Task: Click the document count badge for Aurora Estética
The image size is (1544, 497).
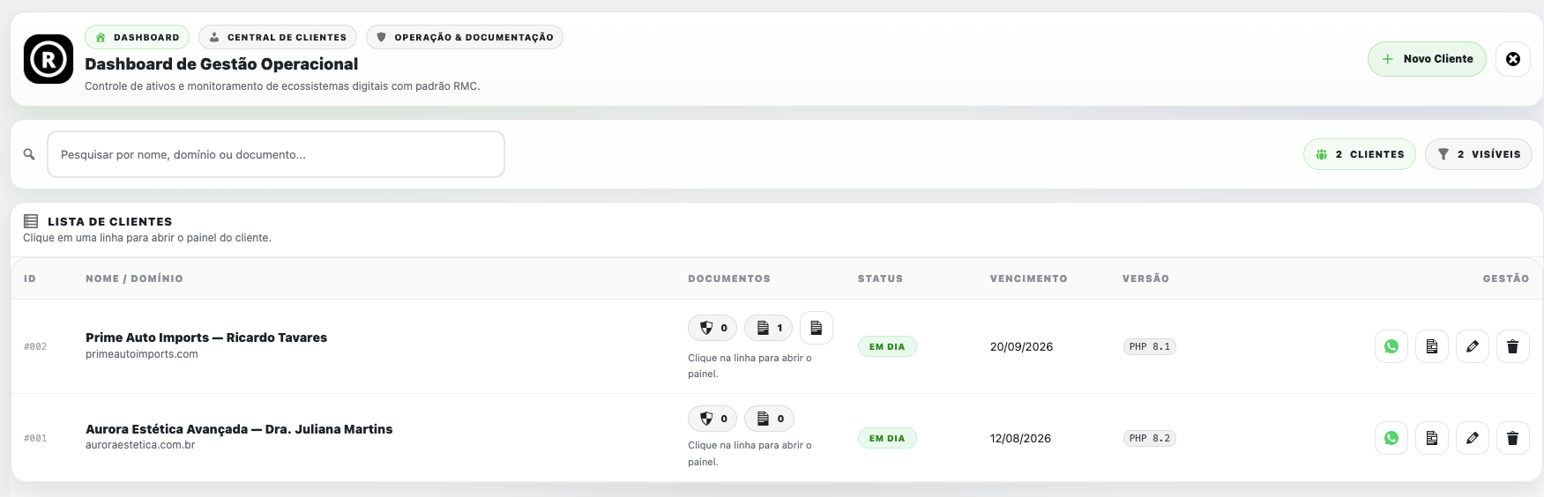Action: (x=769, y=419)
